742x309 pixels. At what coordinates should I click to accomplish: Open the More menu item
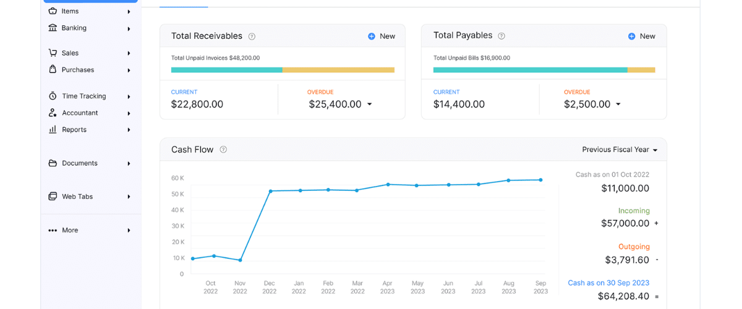click(70, 230)
